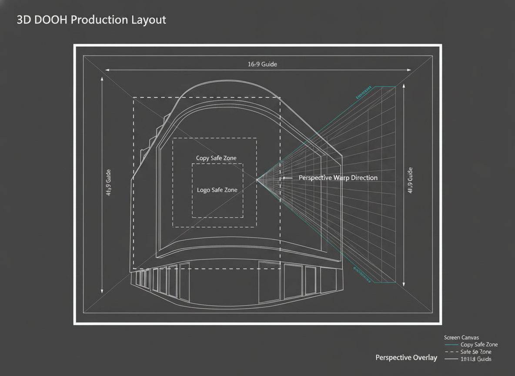Click the "Copy Safe Zone" label inside the diagram
The width and height of the screenshot is (515, 376).
click(216, 158)
